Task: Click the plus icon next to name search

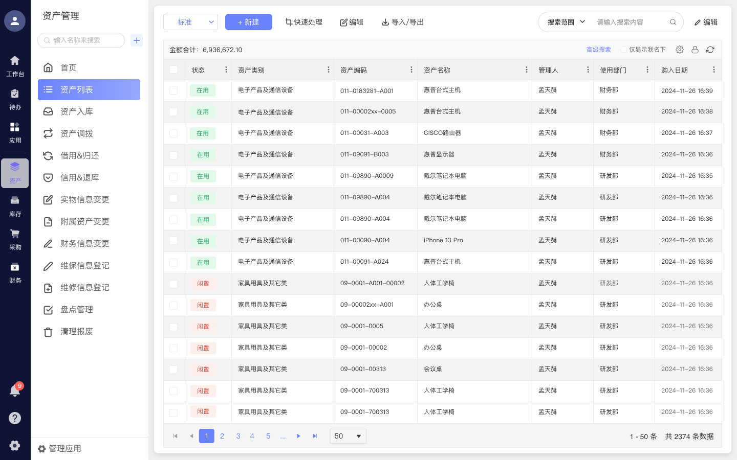Action: pos(137,40)
